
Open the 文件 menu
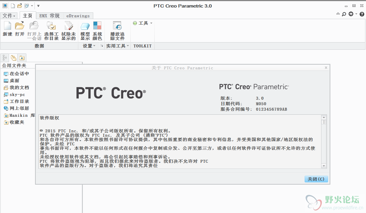9,16
